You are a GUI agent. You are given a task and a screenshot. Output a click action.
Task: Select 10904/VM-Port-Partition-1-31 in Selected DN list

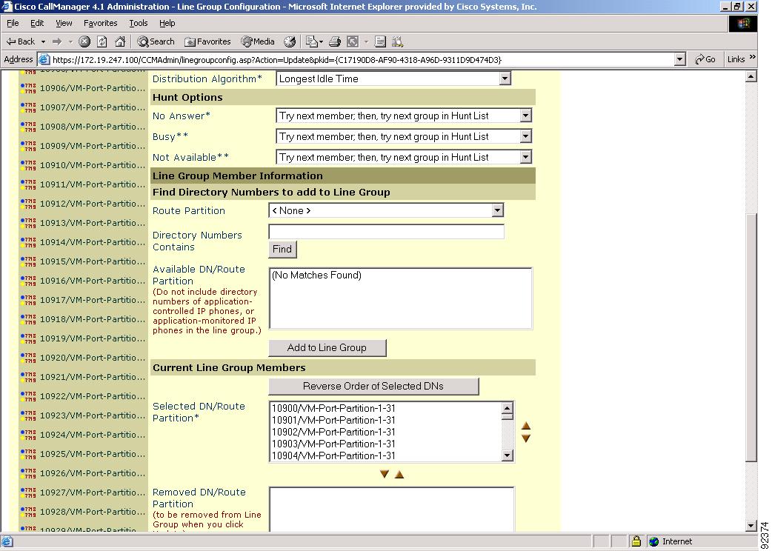tap(334, 455)
